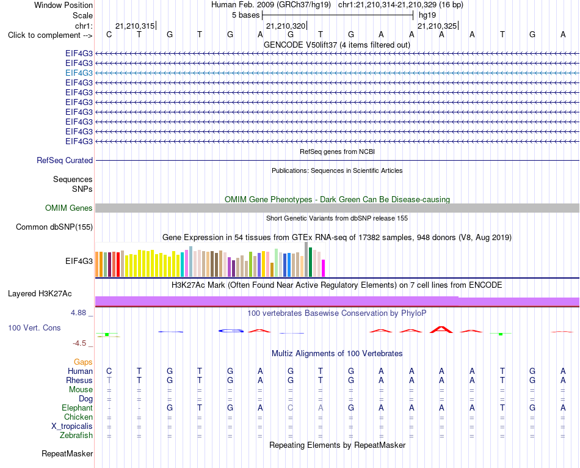Click the GTEx EIF4G3 expression label
Viewport: 580px width, 468px height.
(79, 261)
